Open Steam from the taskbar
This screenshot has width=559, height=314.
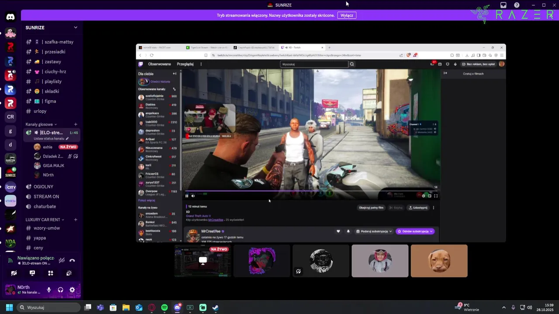(215, 307)
